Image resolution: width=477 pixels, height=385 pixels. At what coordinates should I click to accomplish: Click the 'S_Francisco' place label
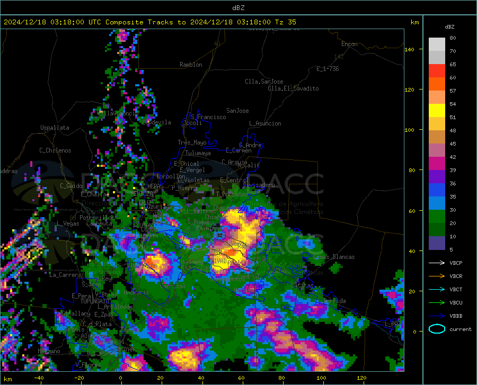pos(208,117)
